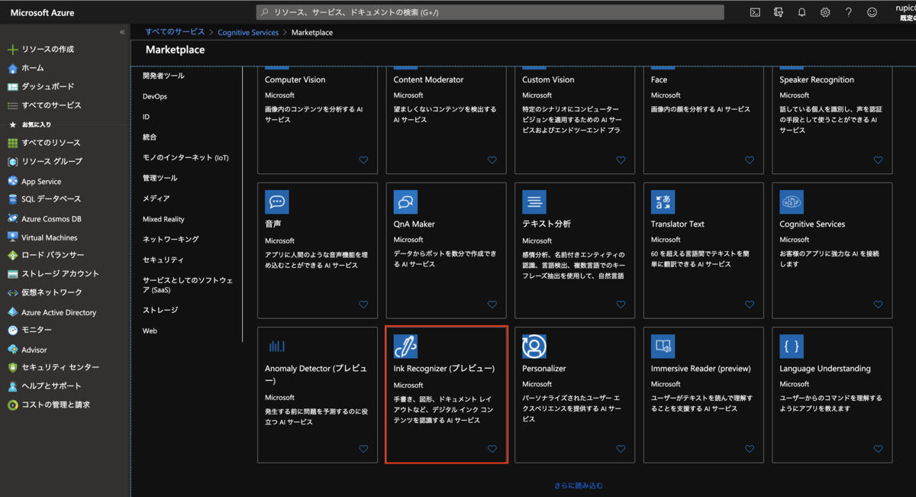Select DevOps category

point(155,96)
